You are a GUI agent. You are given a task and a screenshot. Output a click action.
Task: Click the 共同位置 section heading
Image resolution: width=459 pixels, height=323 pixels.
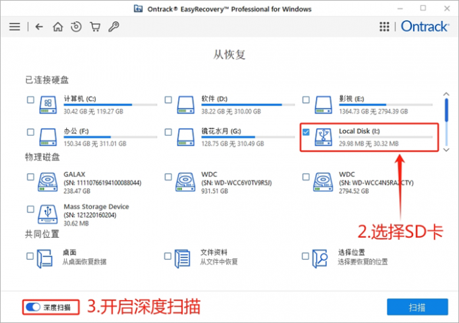tap(42, 234)
